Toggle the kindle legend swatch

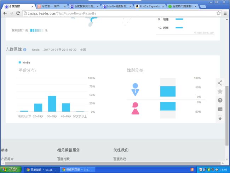tap(20, 62)
